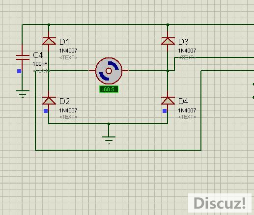Screen dimensions: 254x215
Task: Click the TEXT placeholder under D4
Action: point(187,117)
